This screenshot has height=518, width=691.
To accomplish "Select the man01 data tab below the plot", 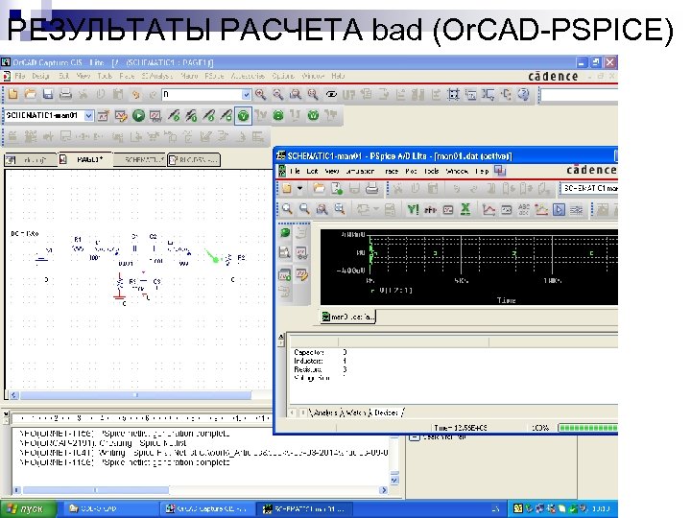I will pyautogui.click(x=348, y=317).
